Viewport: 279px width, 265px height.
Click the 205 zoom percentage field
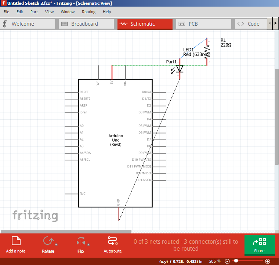tap(215, 261)
